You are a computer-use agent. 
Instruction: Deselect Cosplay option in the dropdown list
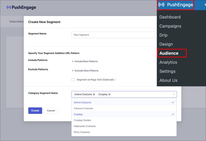124,114
